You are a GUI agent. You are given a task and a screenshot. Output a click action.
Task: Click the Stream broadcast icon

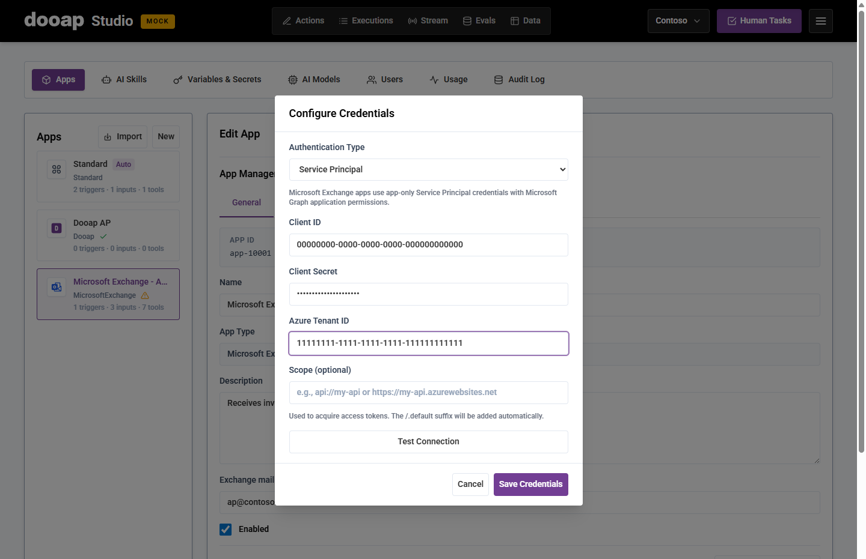[413, 21]
